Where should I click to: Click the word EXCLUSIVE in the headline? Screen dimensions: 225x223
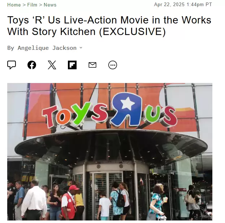[x=133, y=31]
